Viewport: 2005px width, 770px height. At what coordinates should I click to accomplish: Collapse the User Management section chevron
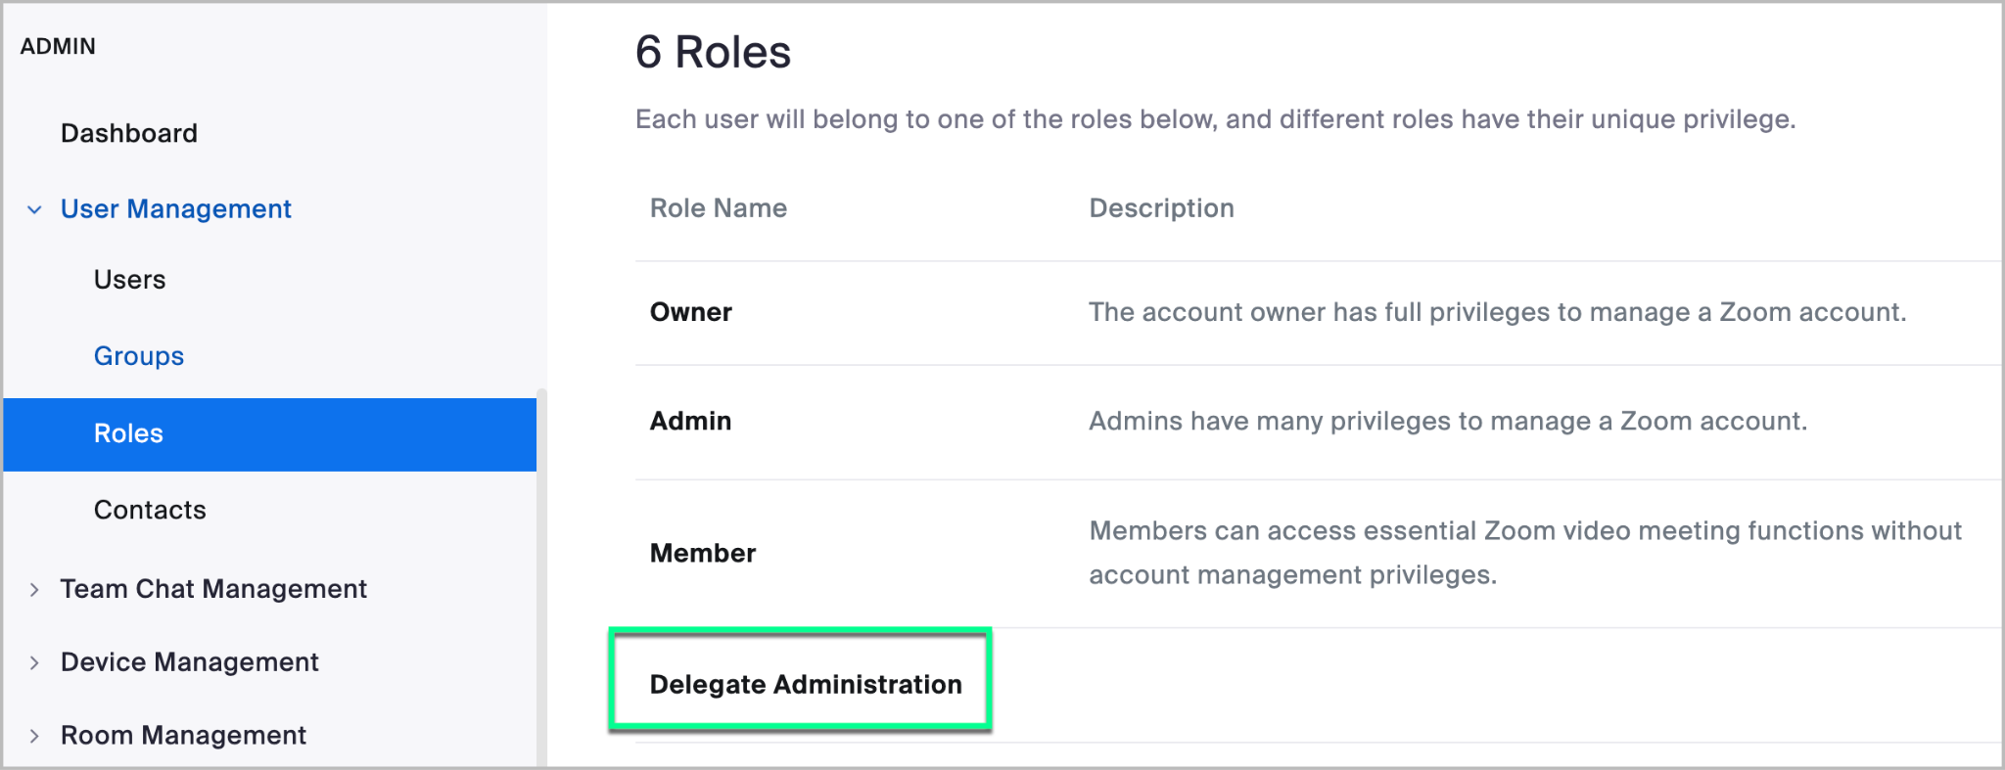[34, 209]
